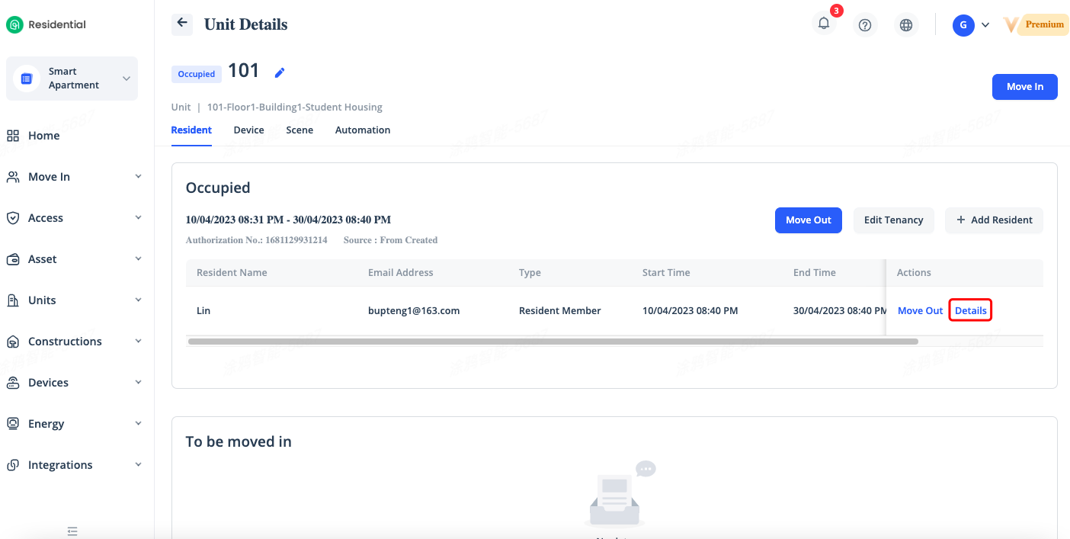Switch to the Automation tab
This screenshot has width=1070, height=539.
[x=362, y=130]
